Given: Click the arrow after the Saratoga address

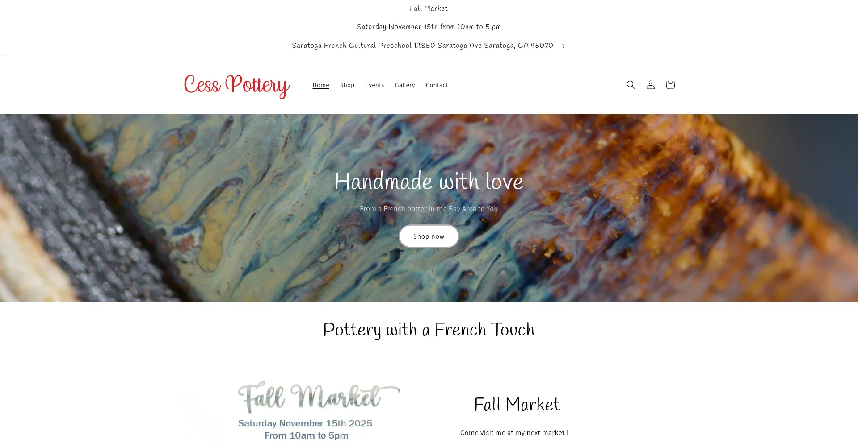Looking at the screenshot, I should click(562, 46).
